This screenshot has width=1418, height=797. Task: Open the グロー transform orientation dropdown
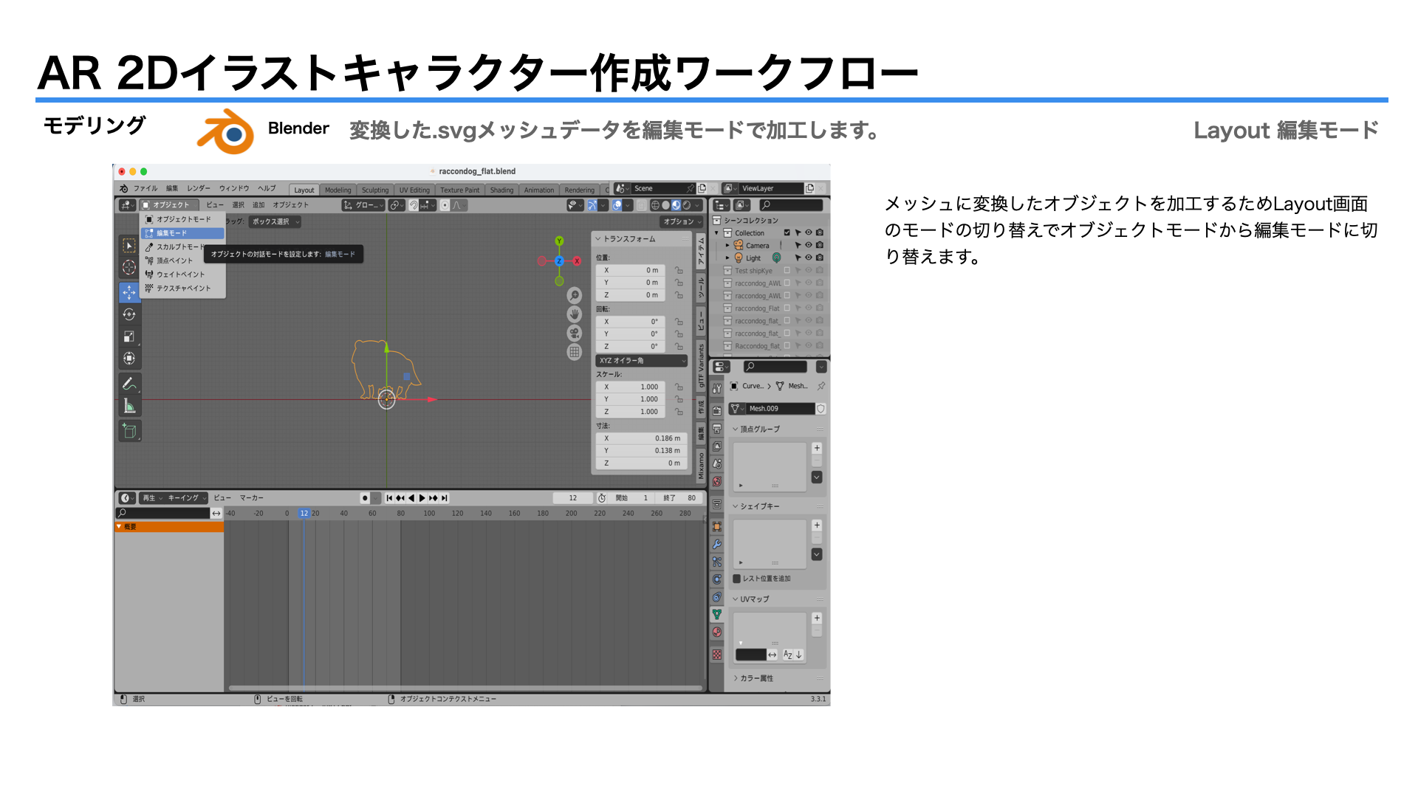(363, 205)
